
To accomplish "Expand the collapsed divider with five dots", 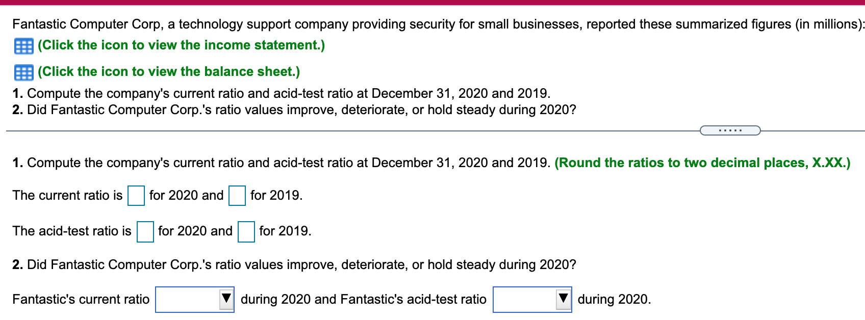I will 730,130.
